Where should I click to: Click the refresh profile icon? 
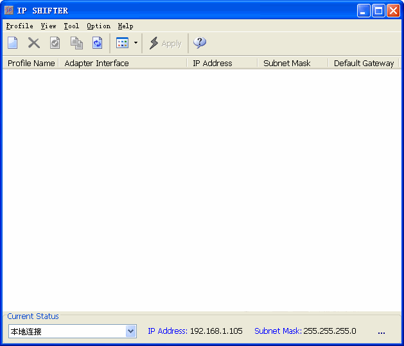tap(97, 43)
